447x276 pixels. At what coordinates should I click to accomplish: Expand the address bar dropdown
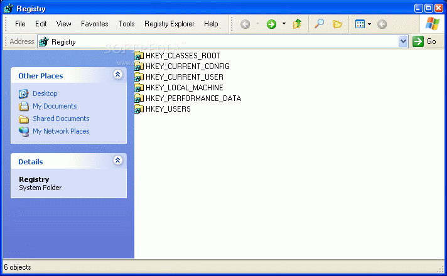[x=403, y=41]
